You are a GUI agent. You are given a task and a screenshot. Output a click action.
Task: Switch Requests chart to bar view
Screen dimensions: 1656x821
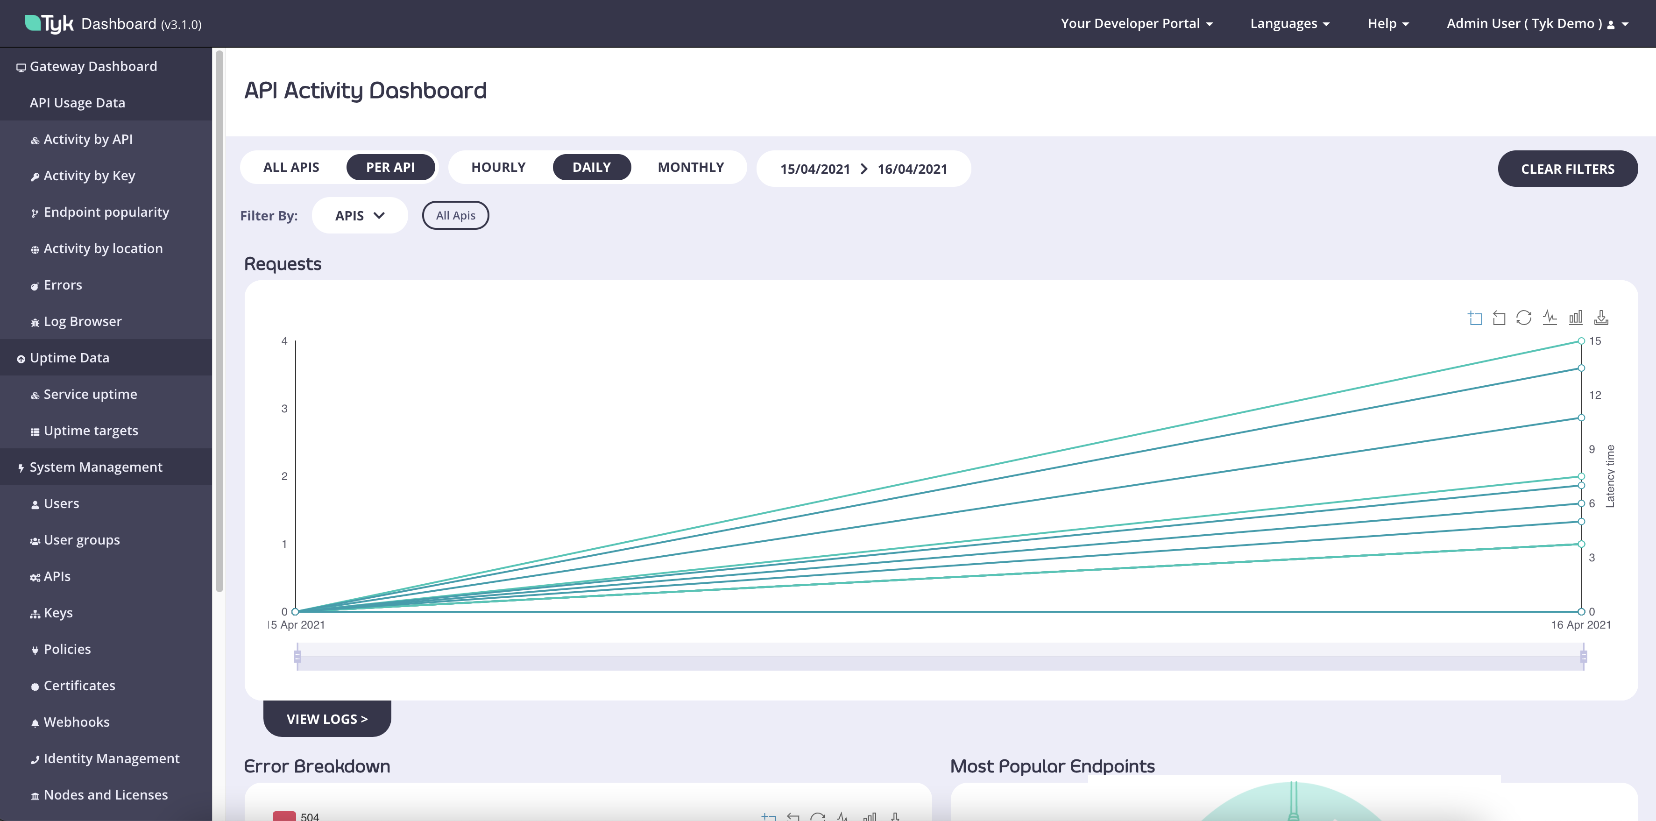1575,318
